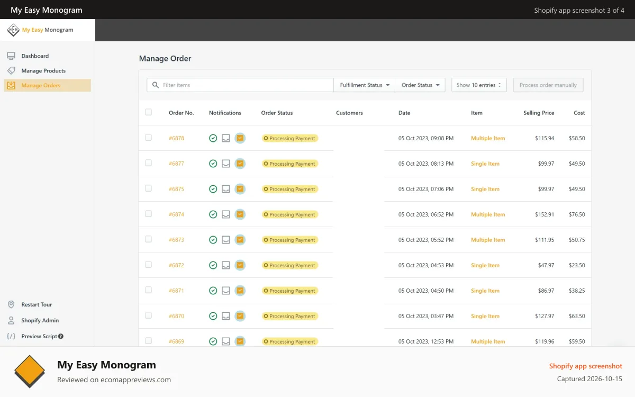Click the magnifier icon in the filter box
Screen dimensions: 635x397
coord(155,85)
